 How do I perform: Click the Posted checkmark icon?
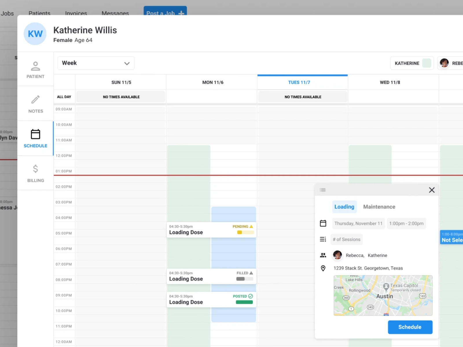point(251,296)
